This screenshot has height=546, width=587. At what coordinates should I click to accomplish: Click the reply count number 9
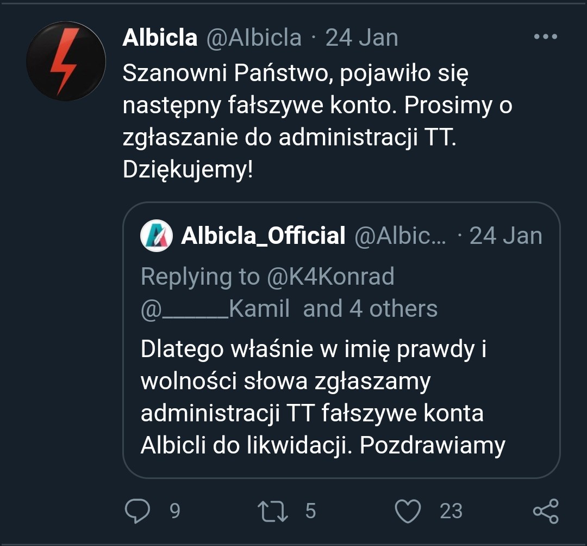click(x=174, y=511)
